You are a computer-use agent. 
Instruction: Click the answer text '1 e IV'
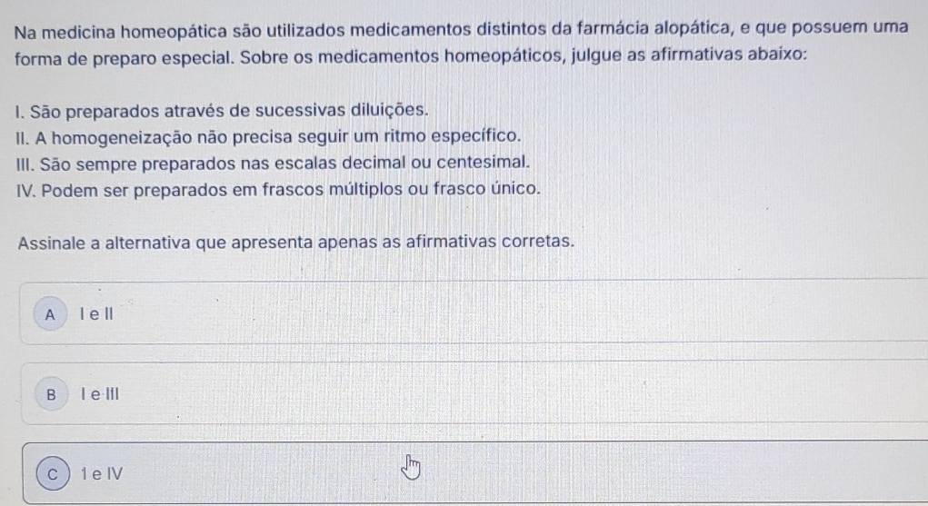point(101,472)
